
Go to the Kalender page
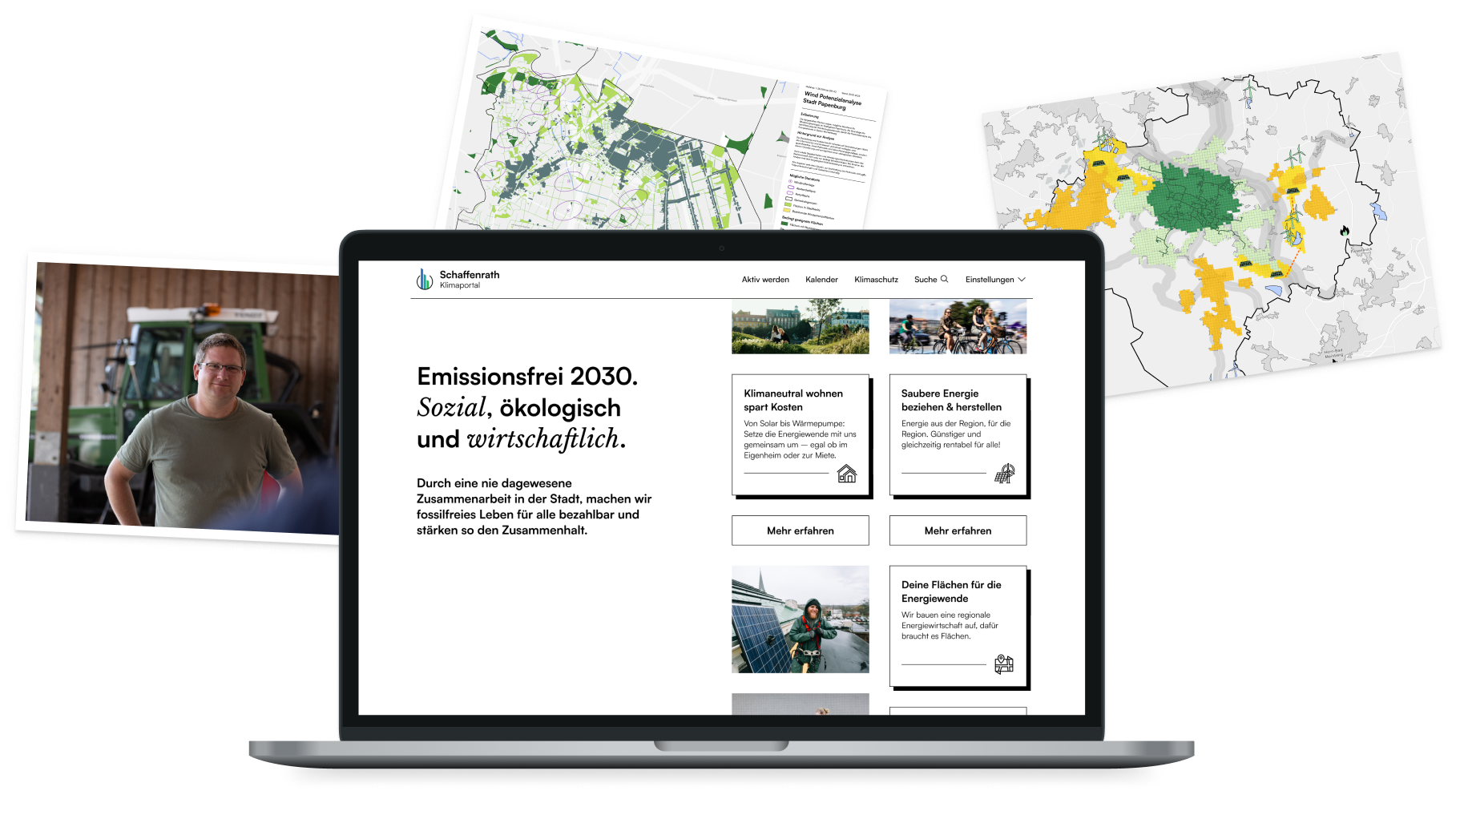[821, 280]
